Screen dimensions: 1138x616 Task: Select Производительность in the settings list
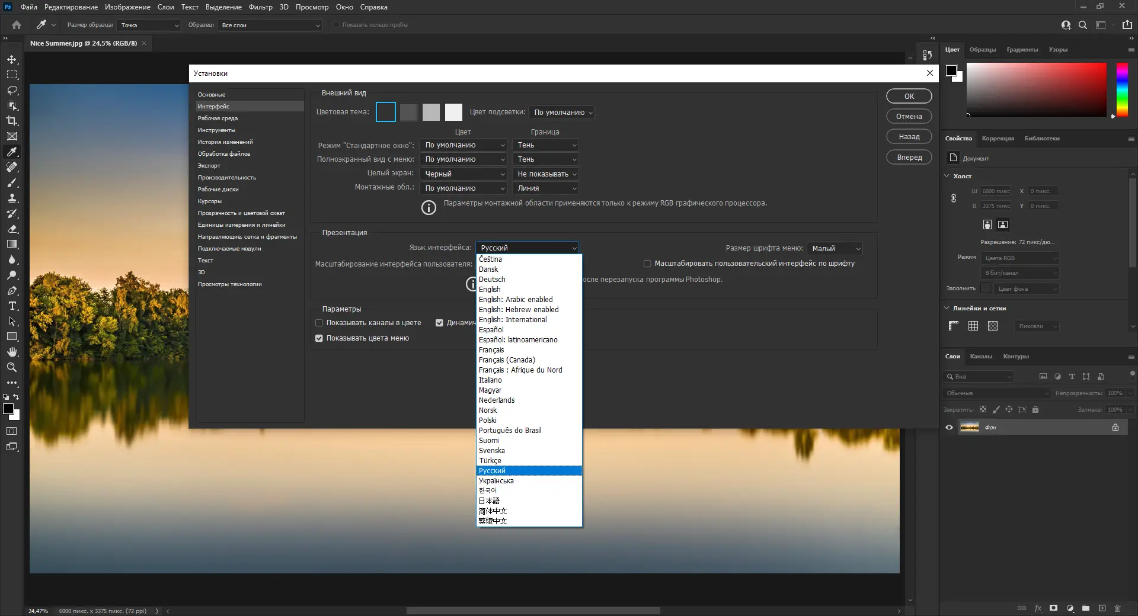pyautogui.click(x=226, y=178)
